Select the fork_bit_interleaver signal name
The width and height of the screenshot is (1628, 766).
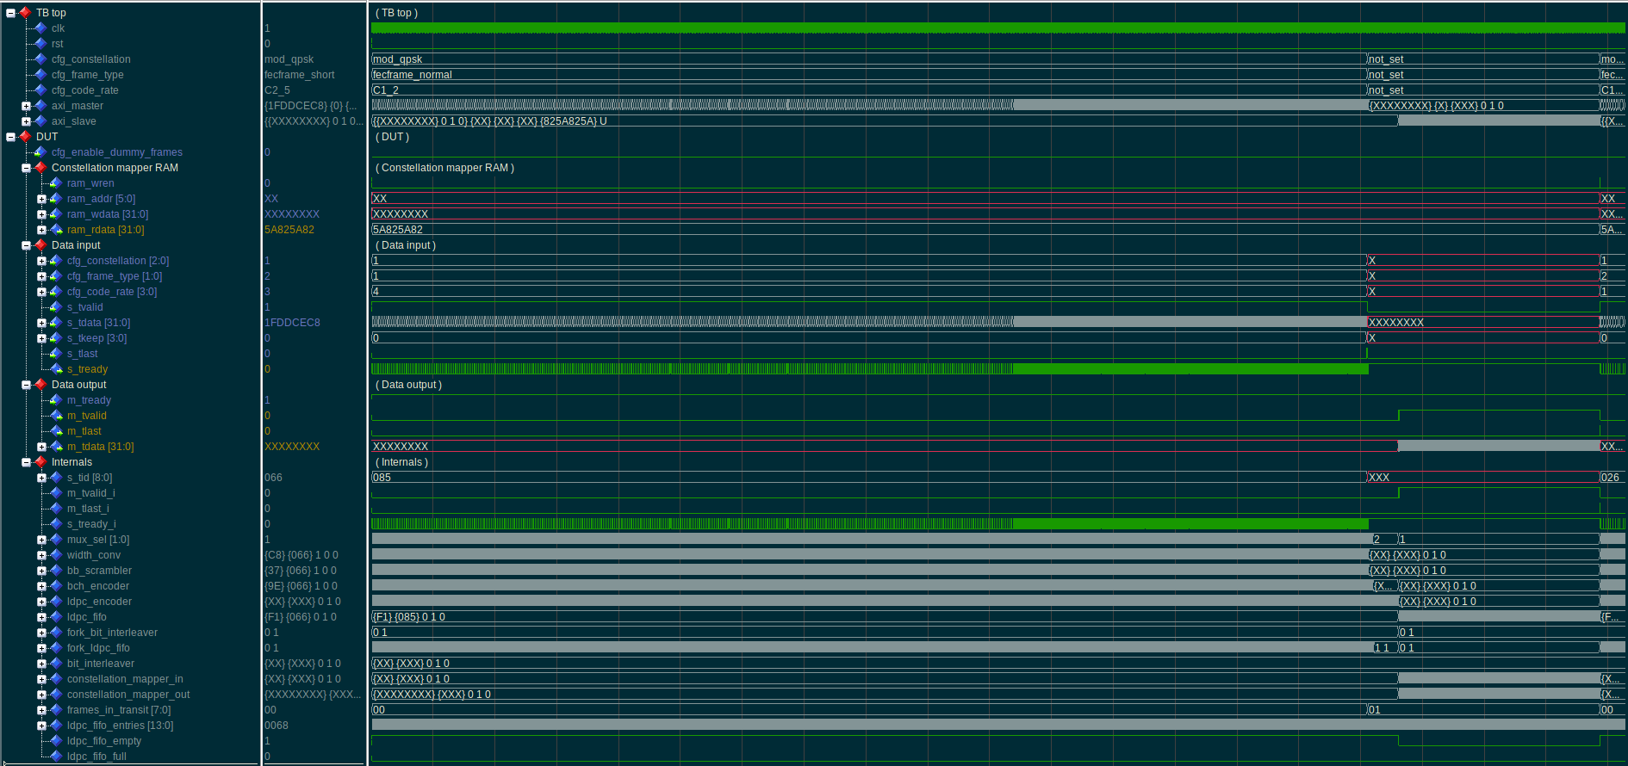[x=112, y=633]
